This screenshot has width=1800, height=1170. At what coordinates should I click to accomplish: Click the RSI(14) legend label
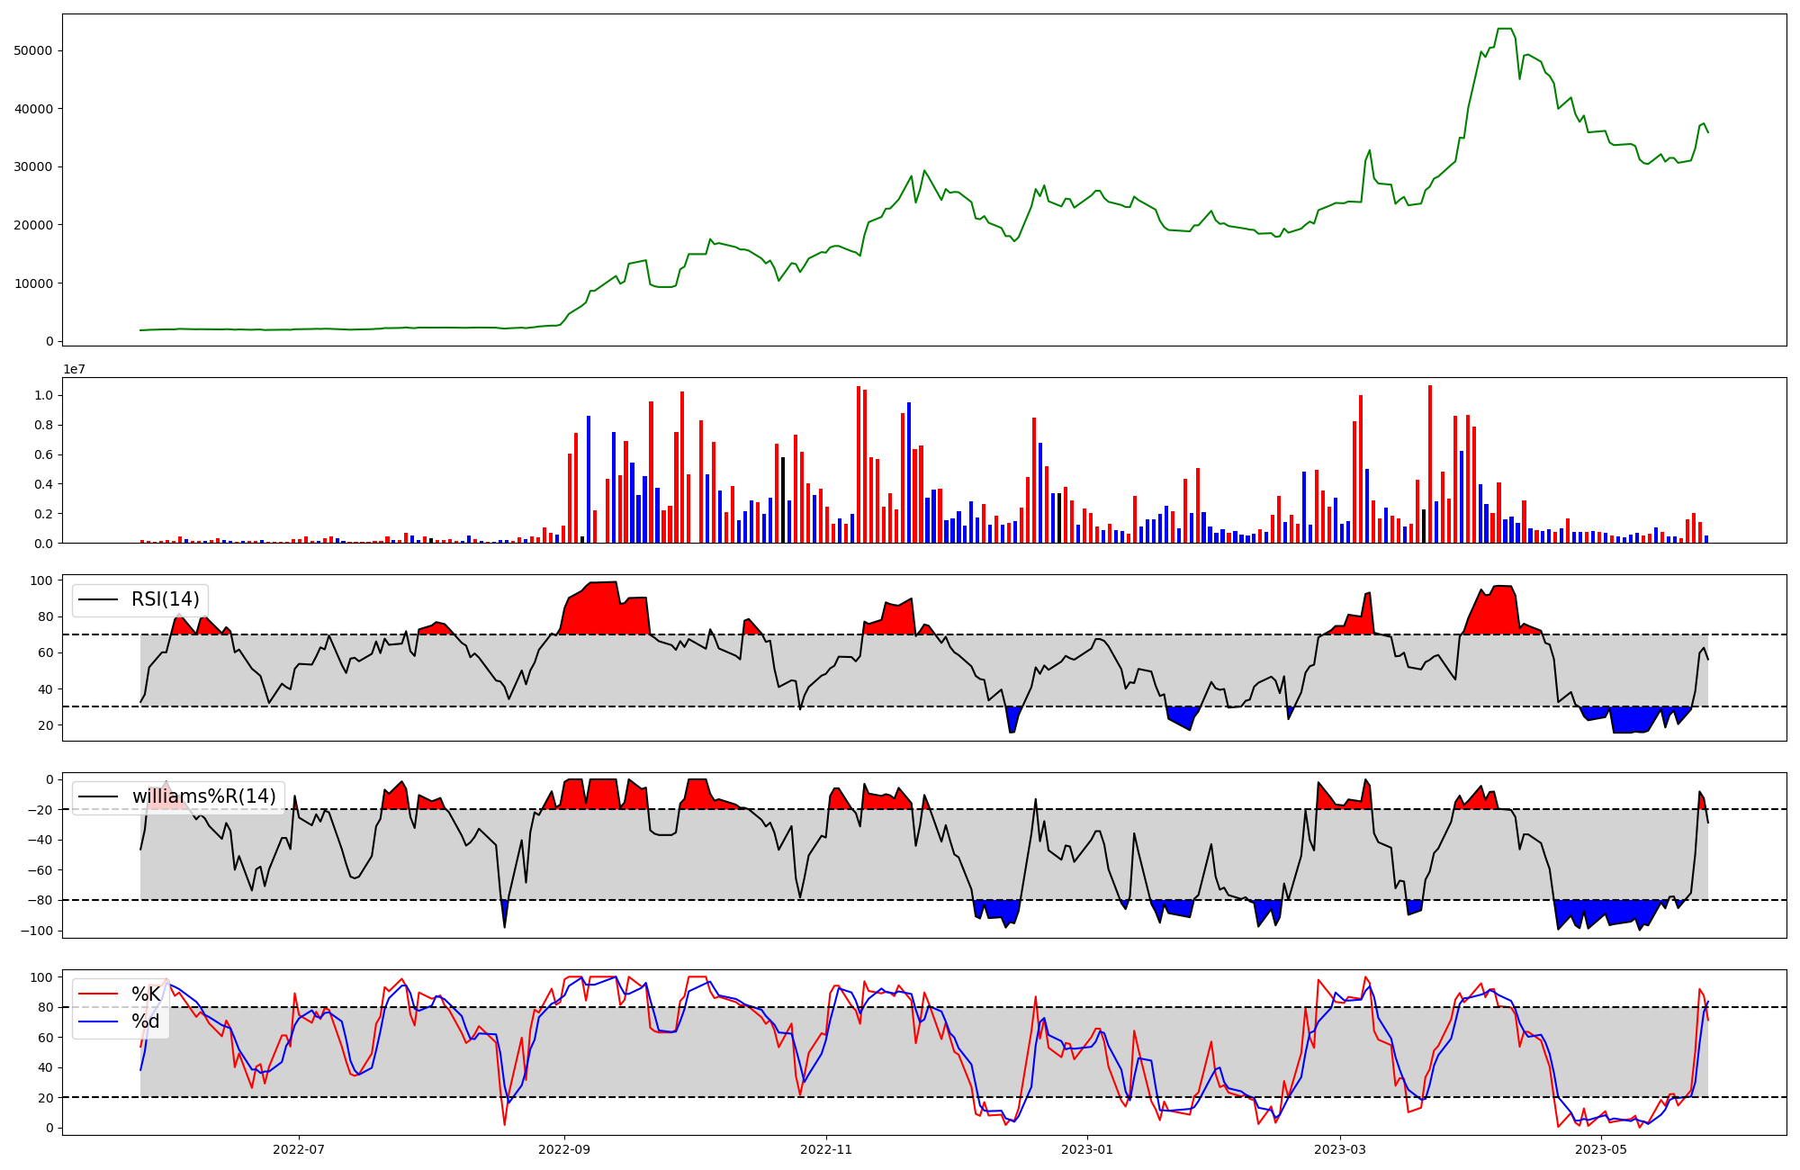point(166,599)
